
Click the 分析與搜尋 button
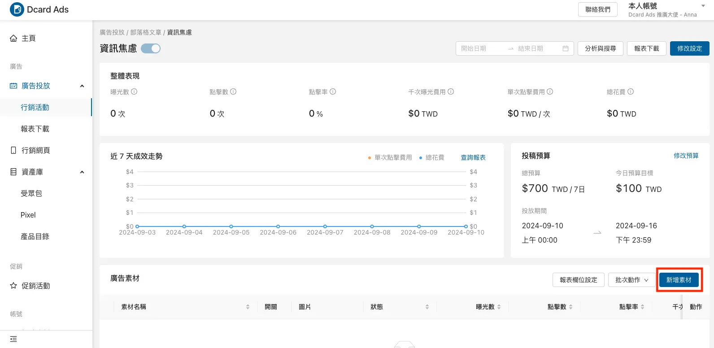coord(600,48)
